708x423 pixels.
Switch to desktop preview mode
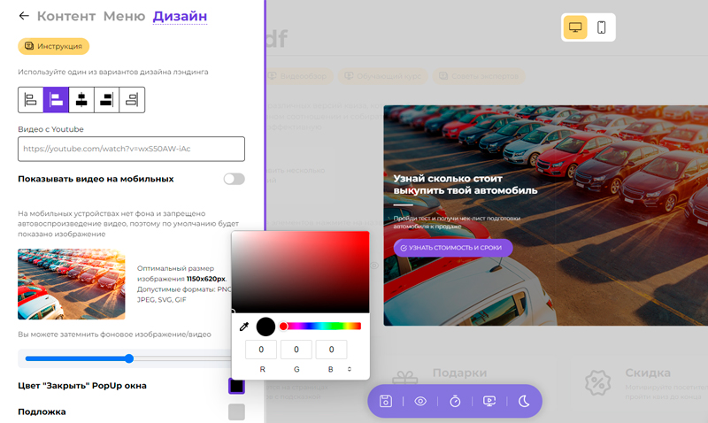(x=575, y=27)
